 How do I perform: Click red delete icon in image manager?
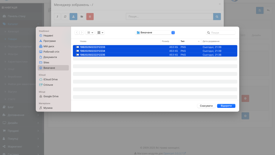[90, 17]
